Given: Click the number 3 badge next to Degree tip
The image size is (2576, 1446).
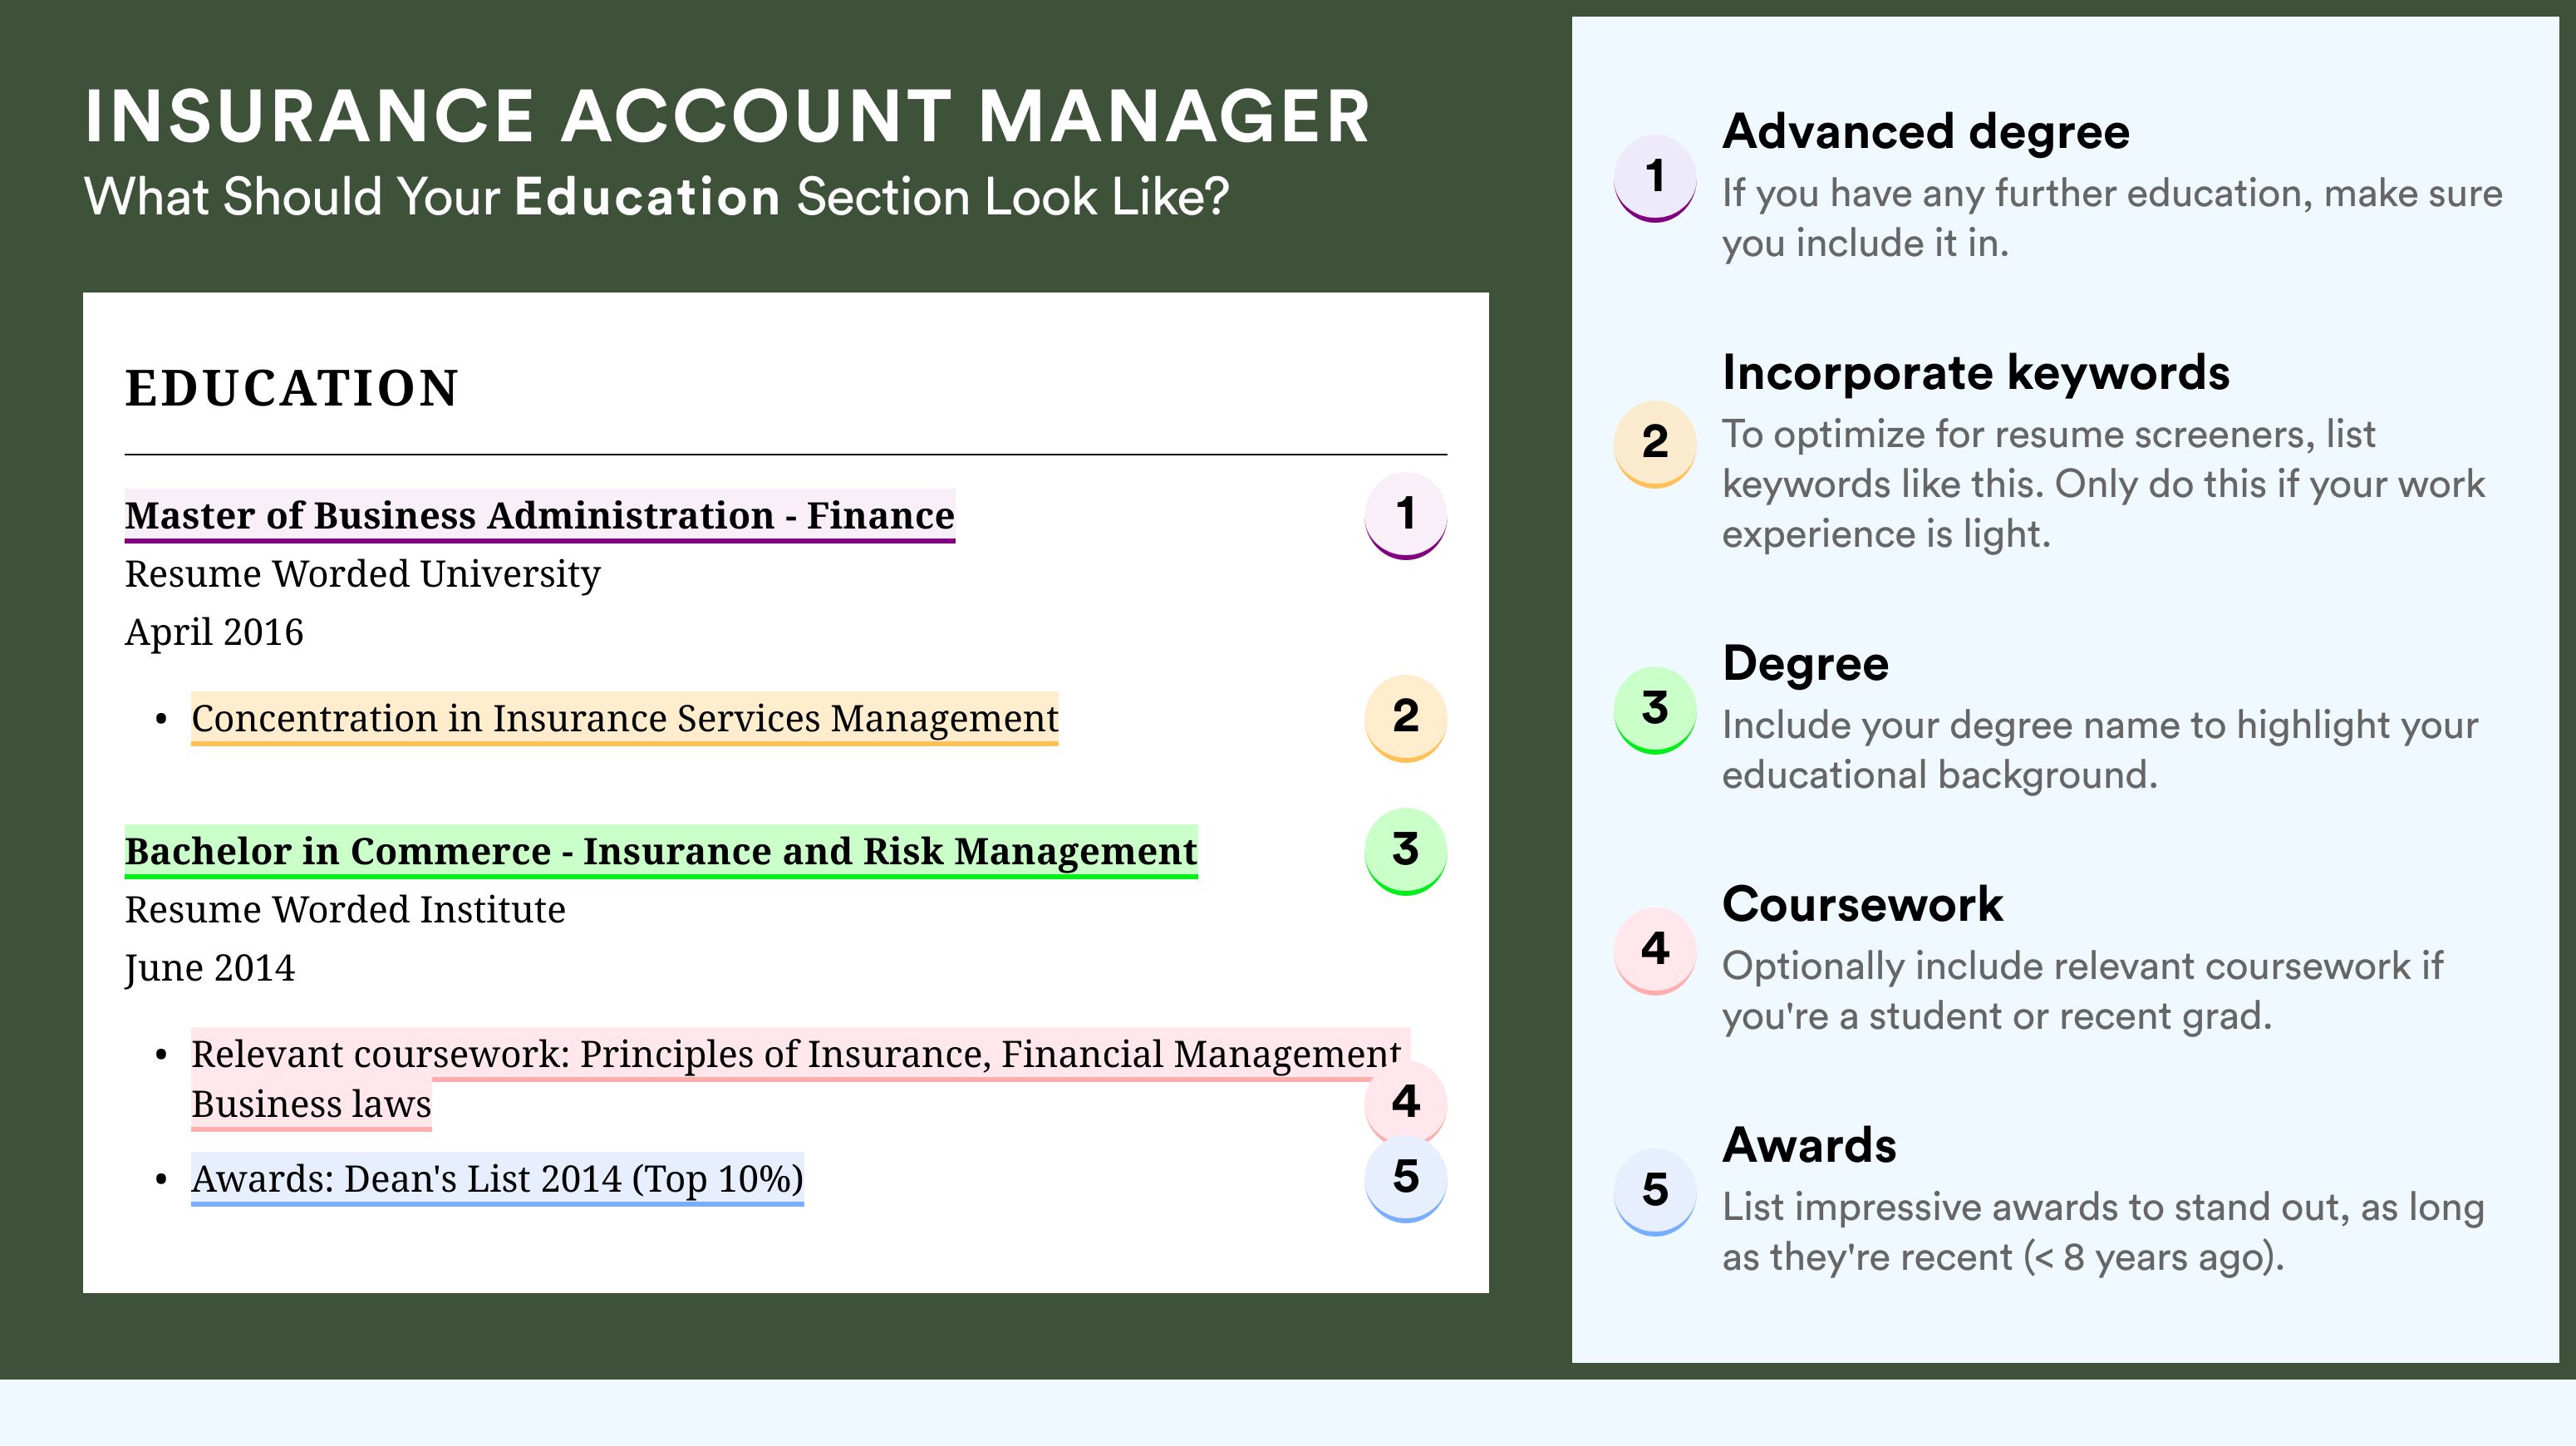Looking at the screenshot, I should pos(1654,709).
